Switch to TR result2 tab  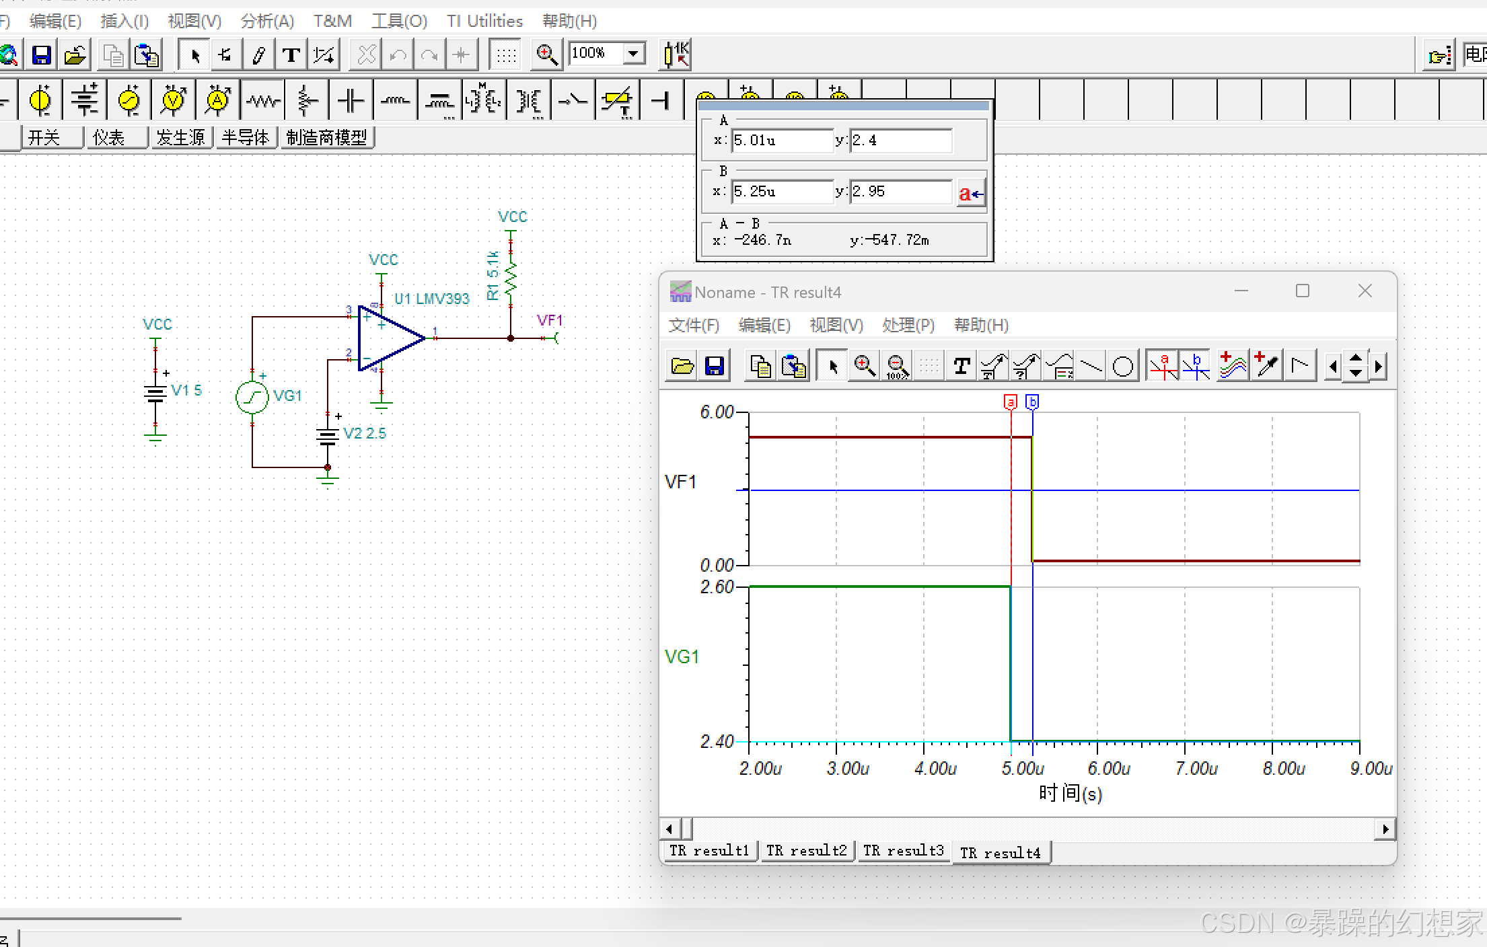point(806,851)
